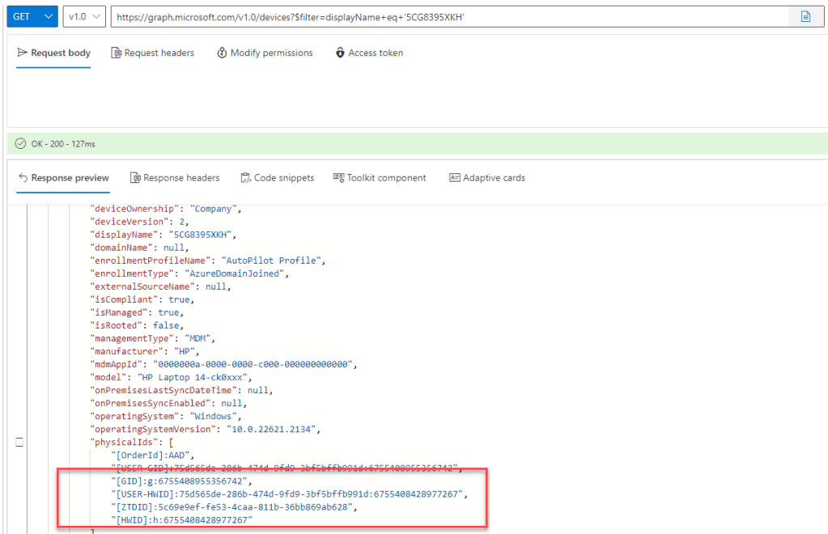The image size is (828, 534).
Task: Click the ZTDID entry in physicalIds
Action: pyautogui.click(x=234, y=506)
